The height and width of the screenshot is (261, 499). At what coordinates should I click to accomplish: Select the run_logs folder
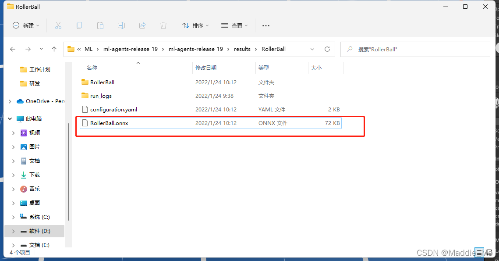pos(210,96)
